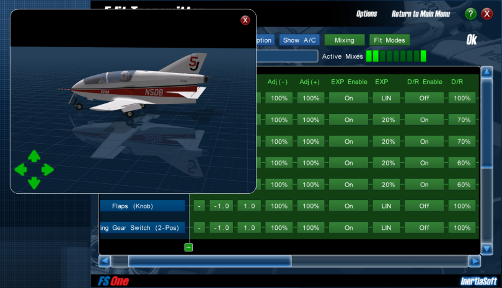502x288 pixels.
Task: Click the FS One logo
Action: tap(113, 281)
